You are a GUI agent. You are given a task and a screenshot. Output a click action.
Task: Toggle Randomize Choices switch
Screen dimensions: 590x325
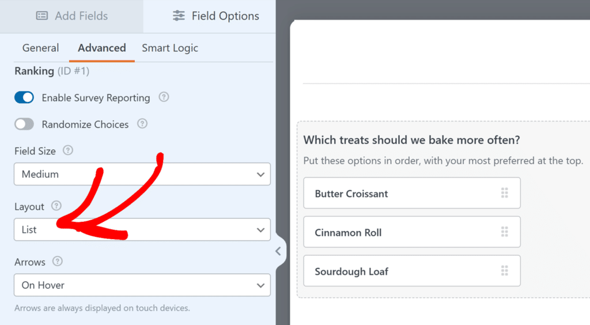click(x=24, y=124)
